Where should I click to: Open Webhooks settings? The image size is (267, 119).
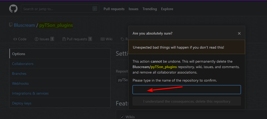tap(60, 83)
